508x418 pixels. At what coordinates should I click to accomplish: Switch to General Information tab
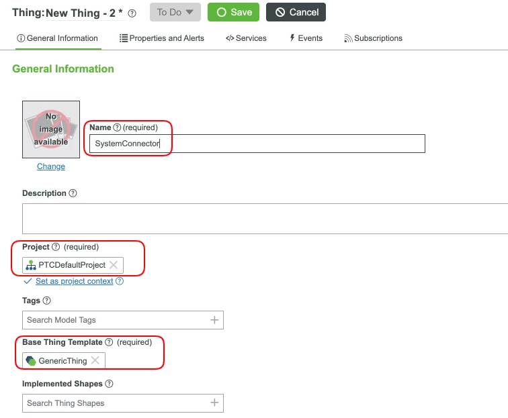[57, 38]
